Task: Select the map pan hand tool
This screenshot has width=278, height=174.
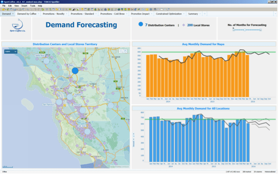Action: pyautogui.click(x=125, y=51)
